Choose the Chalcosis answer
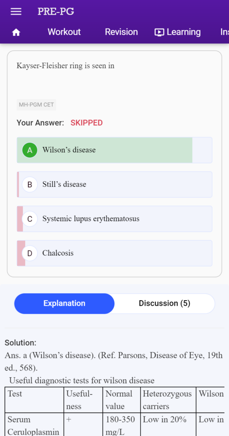The image size is (229, 436). (x=114, y=253)
